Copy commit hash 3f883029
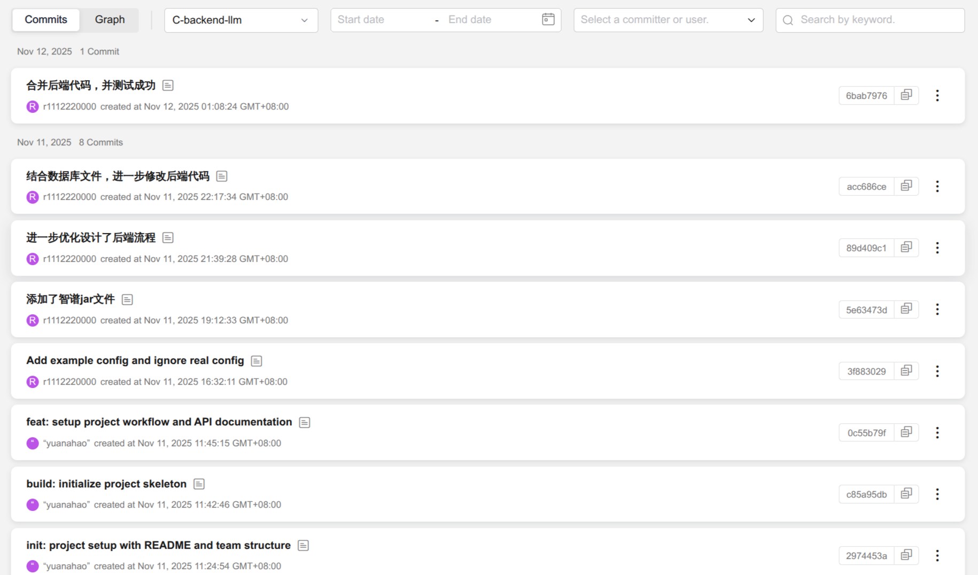Viewport: 978px width, 575px height. tap(906, 370)
